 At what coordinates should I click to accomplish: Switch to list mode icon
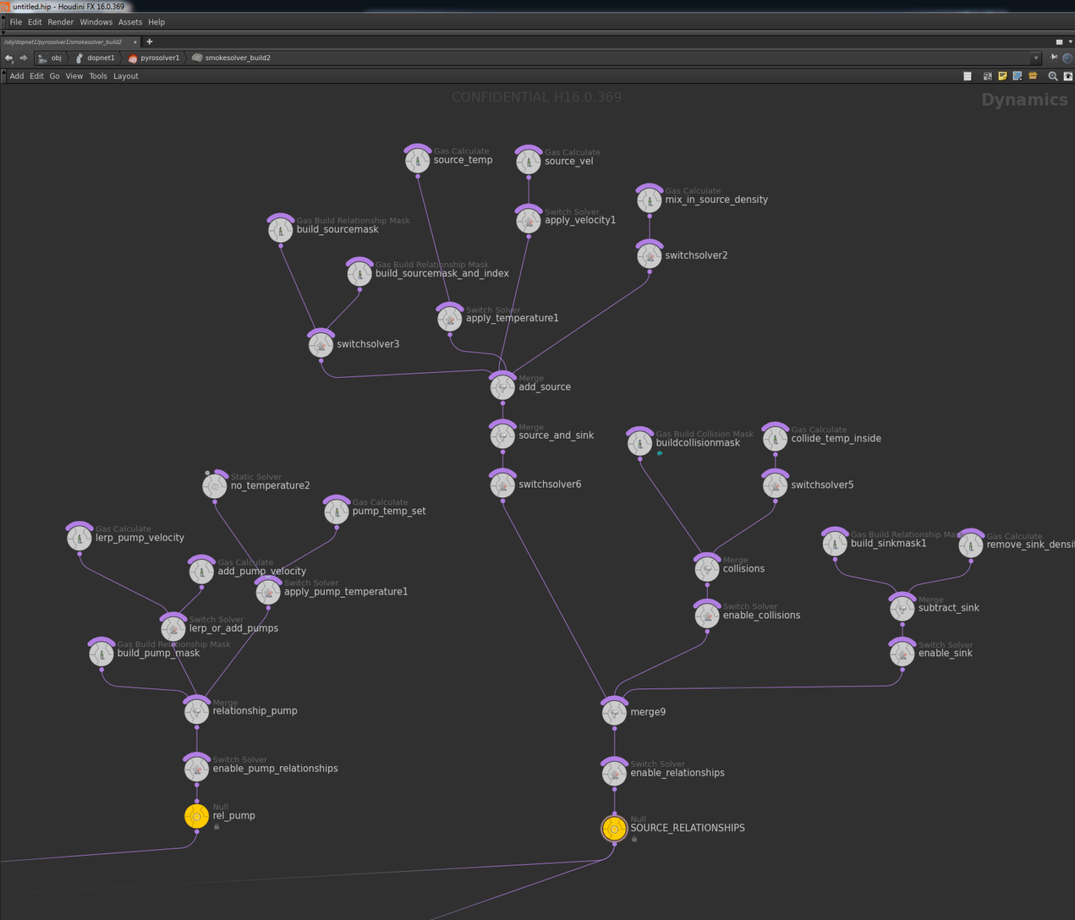[x=967, y=76]
